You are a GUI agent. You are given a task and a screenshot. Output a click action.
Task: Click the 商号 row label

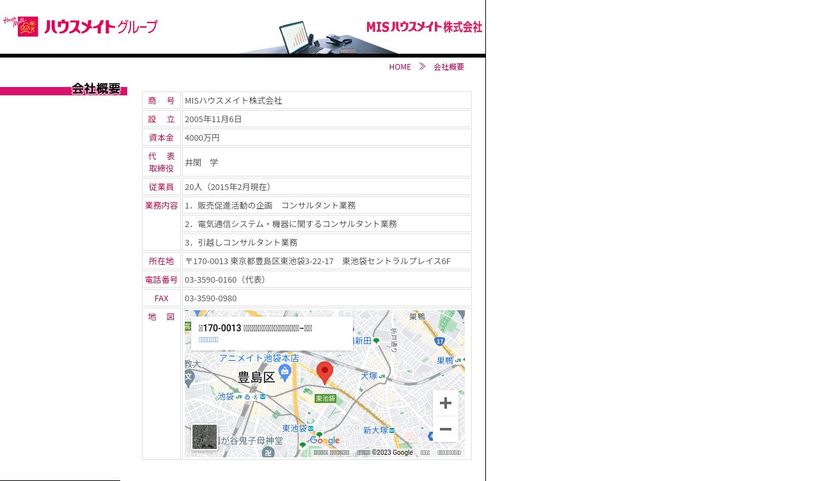(x=161, y=100)
